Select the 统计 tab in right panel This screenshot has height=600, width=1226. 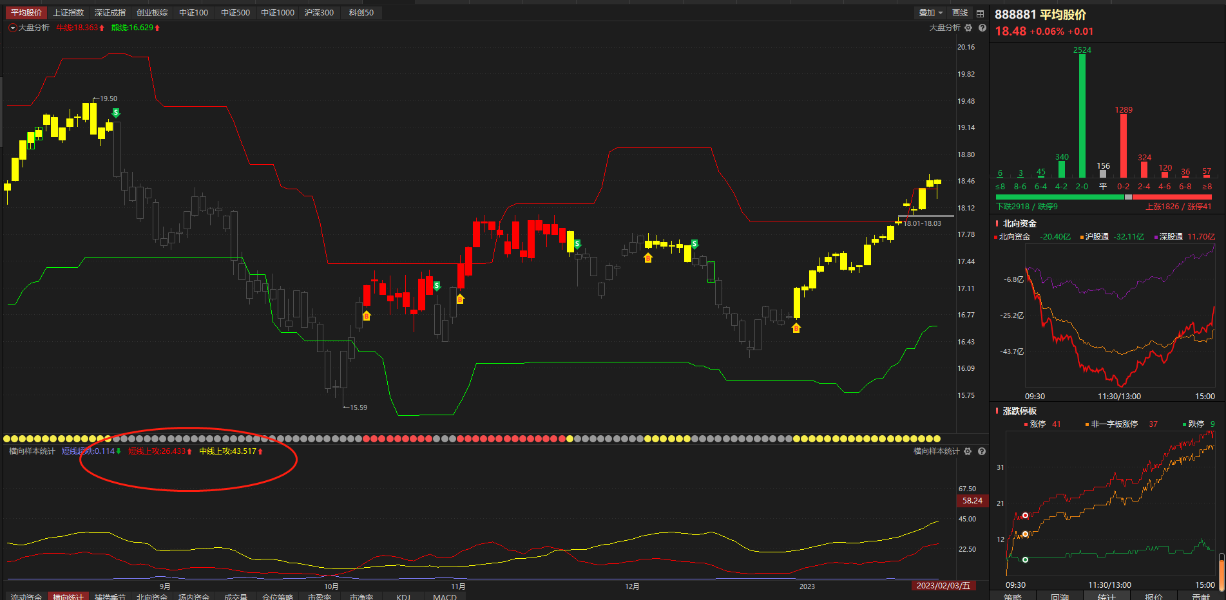[1107, 596]
